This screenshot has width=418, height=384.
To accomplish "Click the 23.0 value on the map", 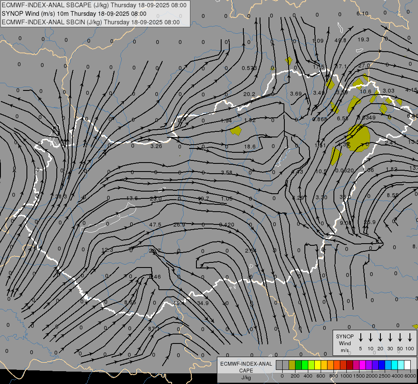I will 156,198.
